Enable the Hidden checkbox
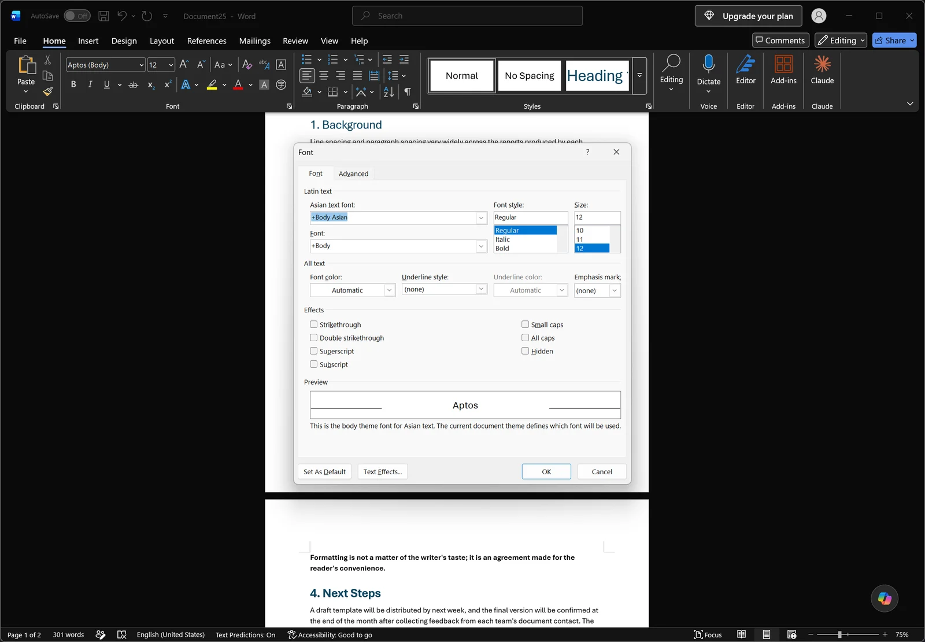The image size is (925, 642). click(526, 351)
